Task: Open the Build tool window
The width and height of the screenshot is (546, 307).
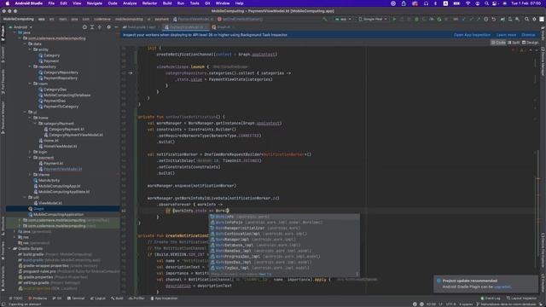Action: click(x=117, y=298)
